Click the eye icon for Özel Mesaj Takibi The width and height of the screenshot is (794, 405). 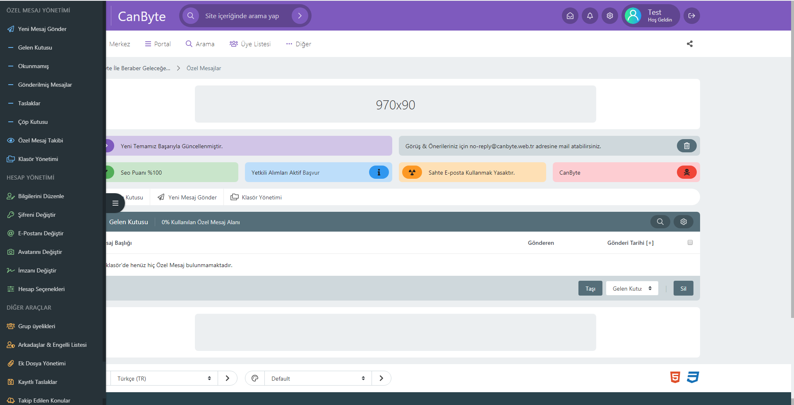click(x=11, y=140)
